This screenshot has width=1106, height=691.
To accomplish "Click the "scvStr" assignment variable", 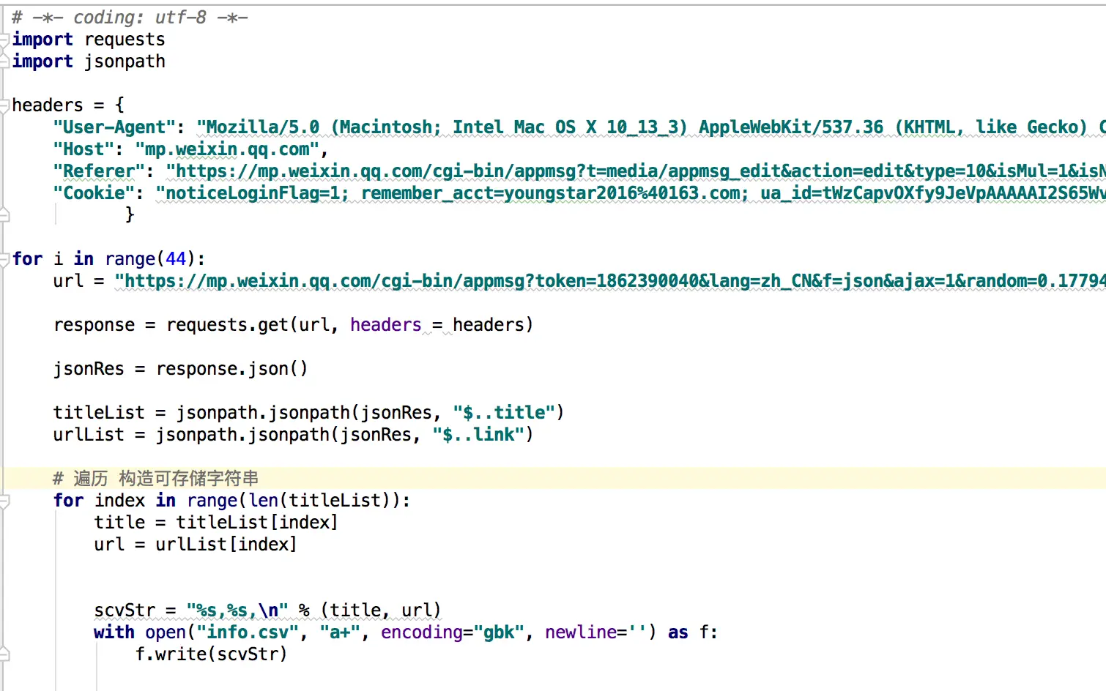I will pyautogui.click(x=125, y=610).
